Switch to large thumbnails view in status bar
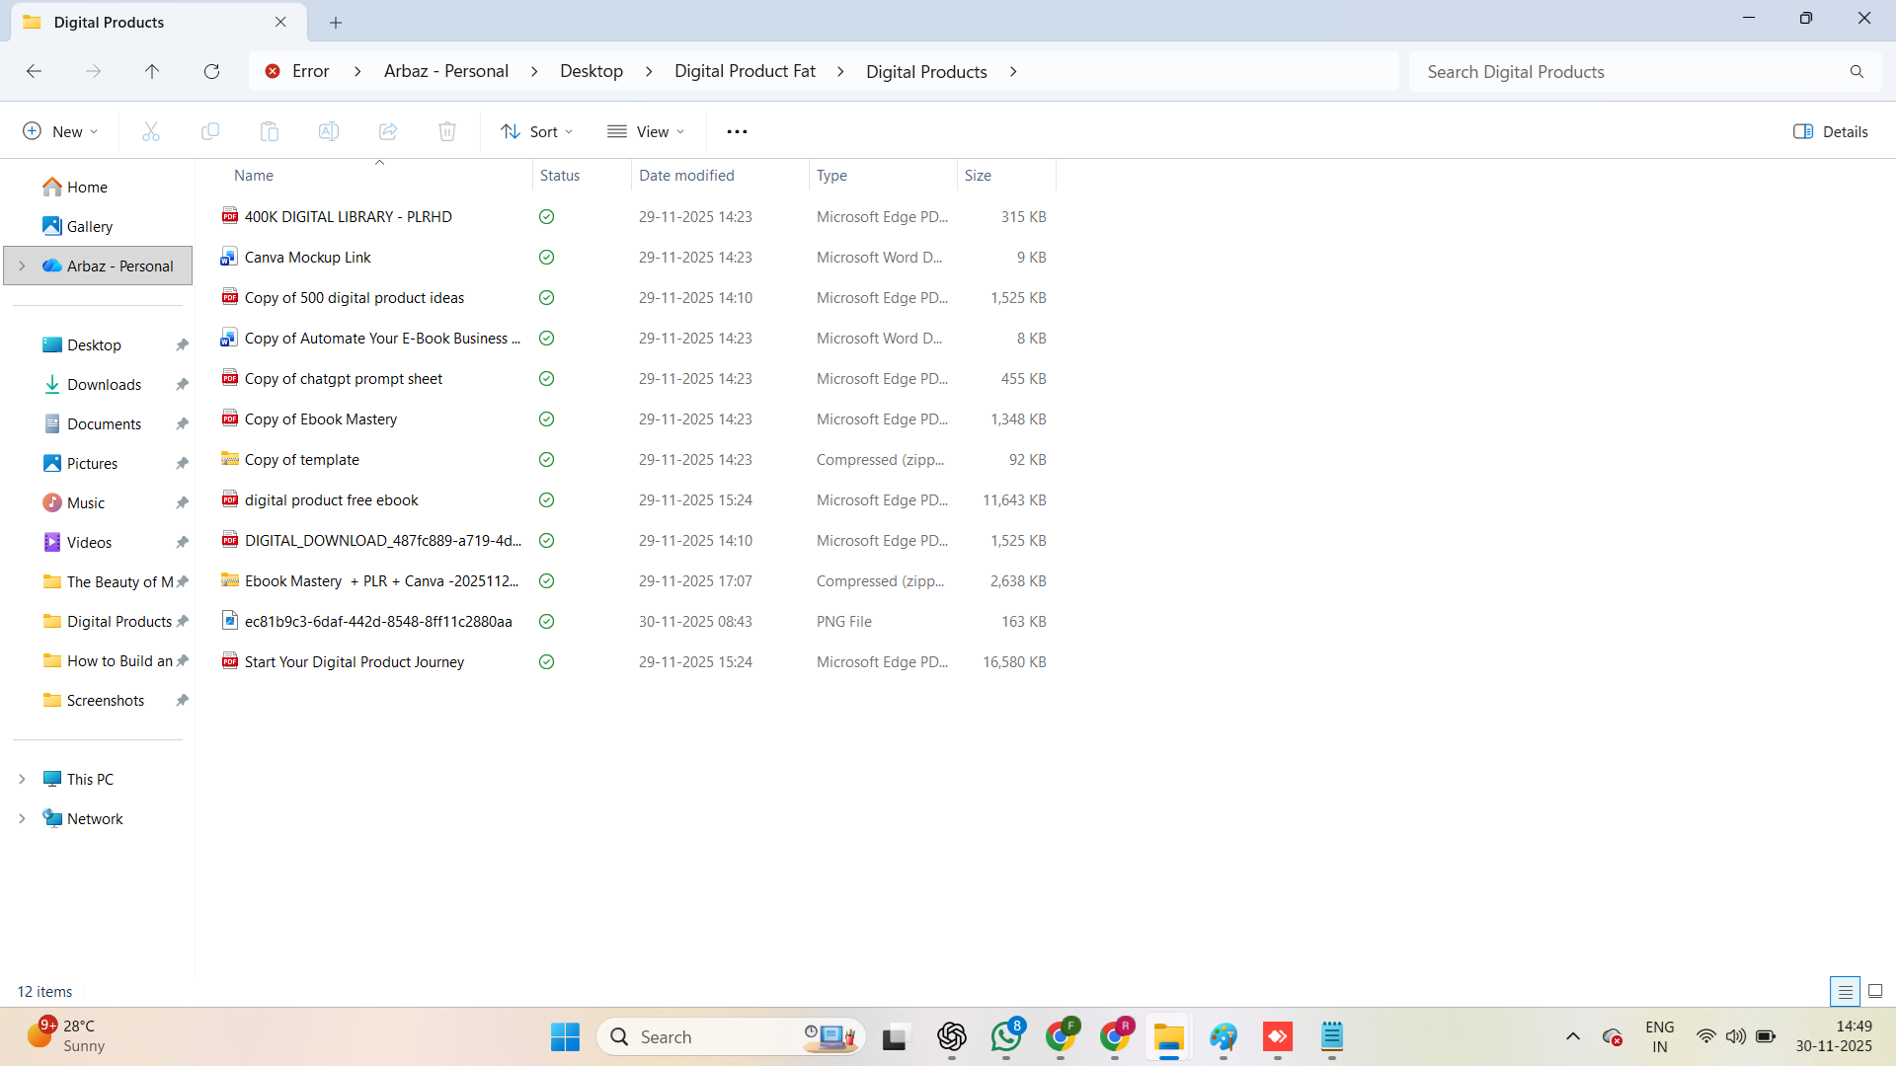 (1875, 991)
